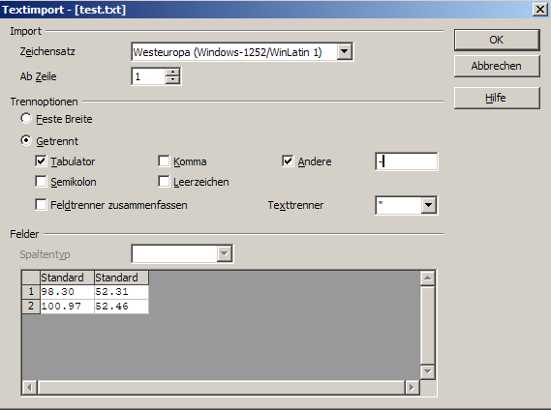
Task: Select the second Standard column header
Action: [121, 278]
